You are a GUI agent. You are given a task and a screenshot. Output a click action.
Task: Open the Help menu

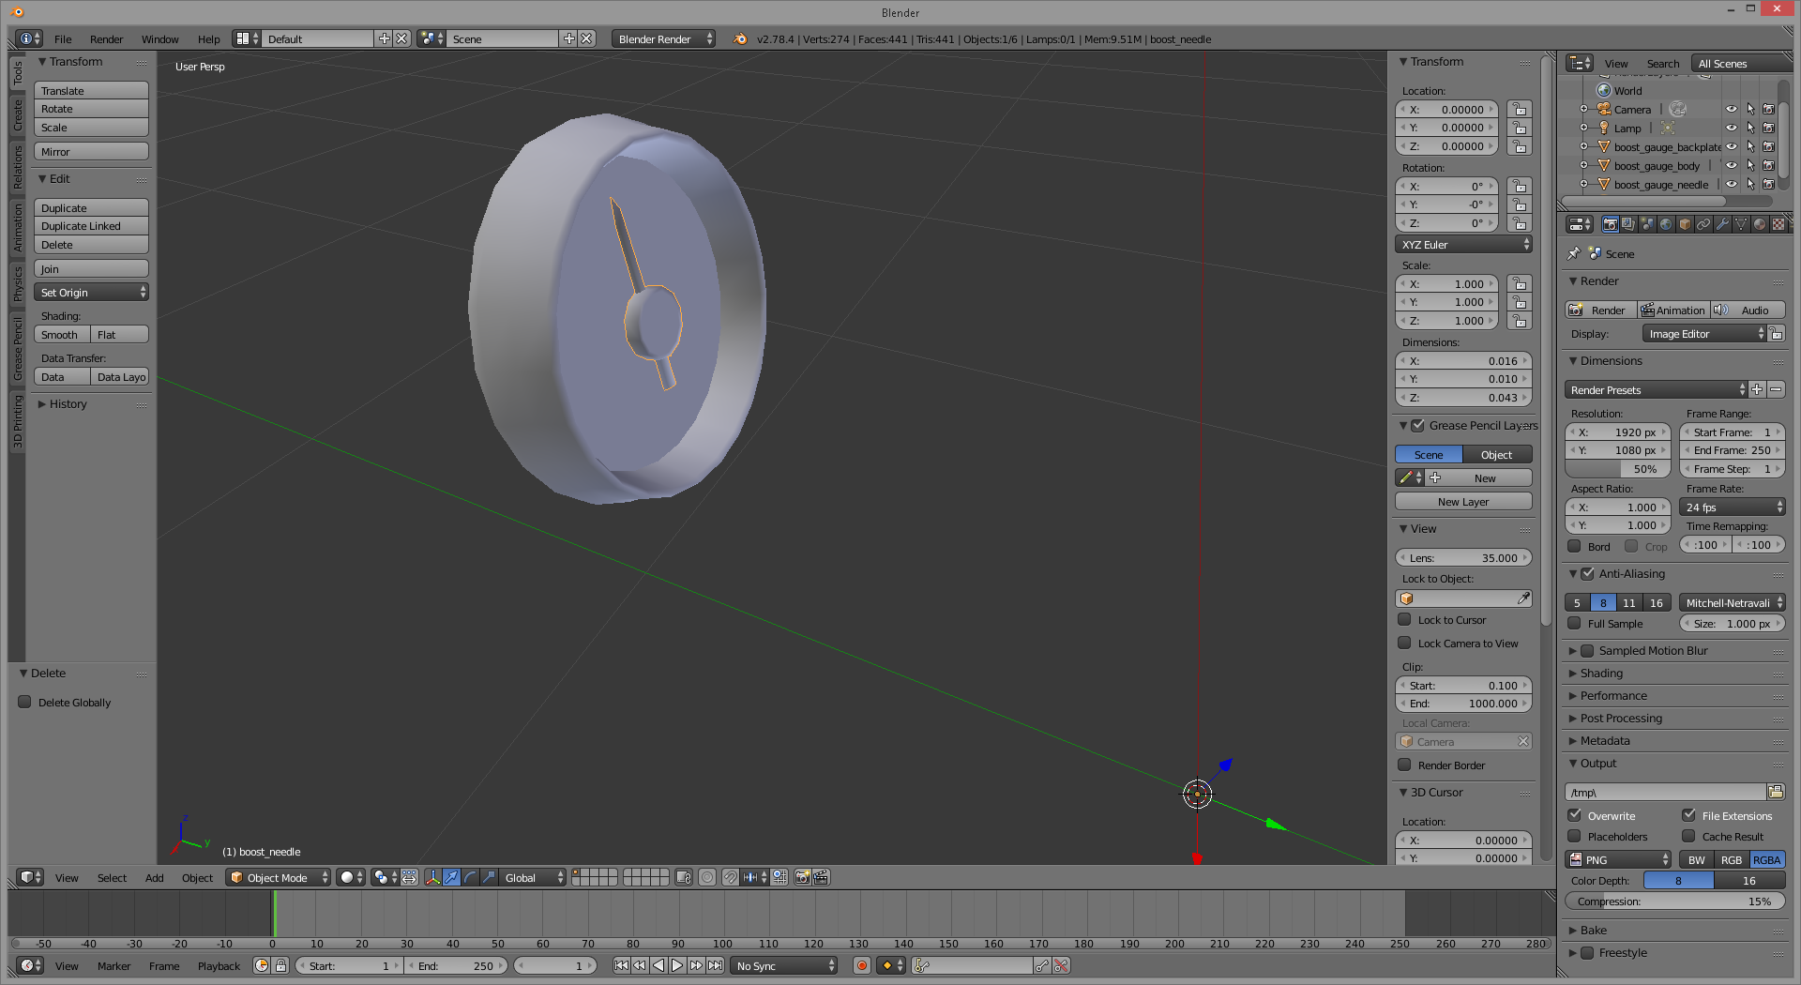pos(208,38)
